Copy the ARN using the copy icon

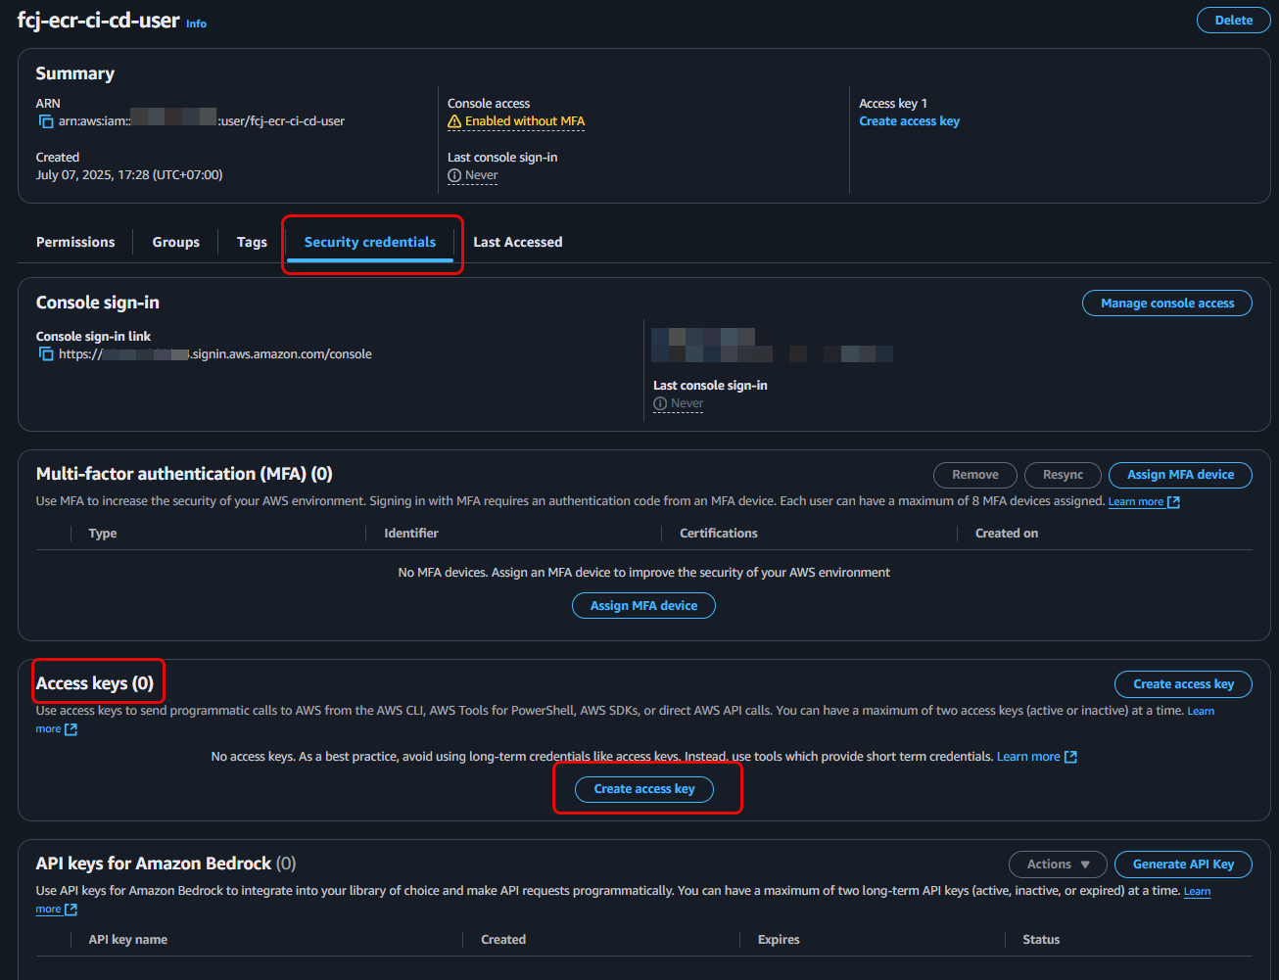pos(45,121)
